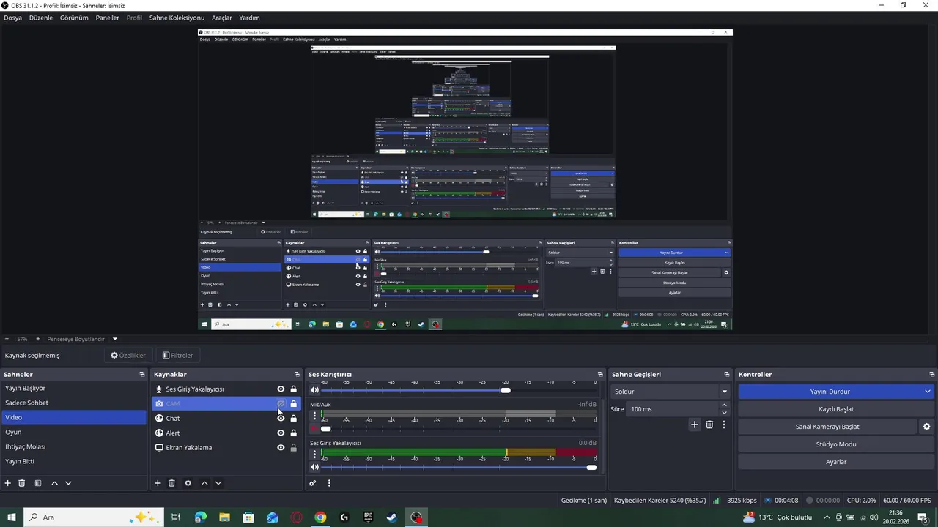Open Ses Giriş Yakalayıcısı mixer three-dot options
The image size is (938, 527).
[x=315, y=455]
